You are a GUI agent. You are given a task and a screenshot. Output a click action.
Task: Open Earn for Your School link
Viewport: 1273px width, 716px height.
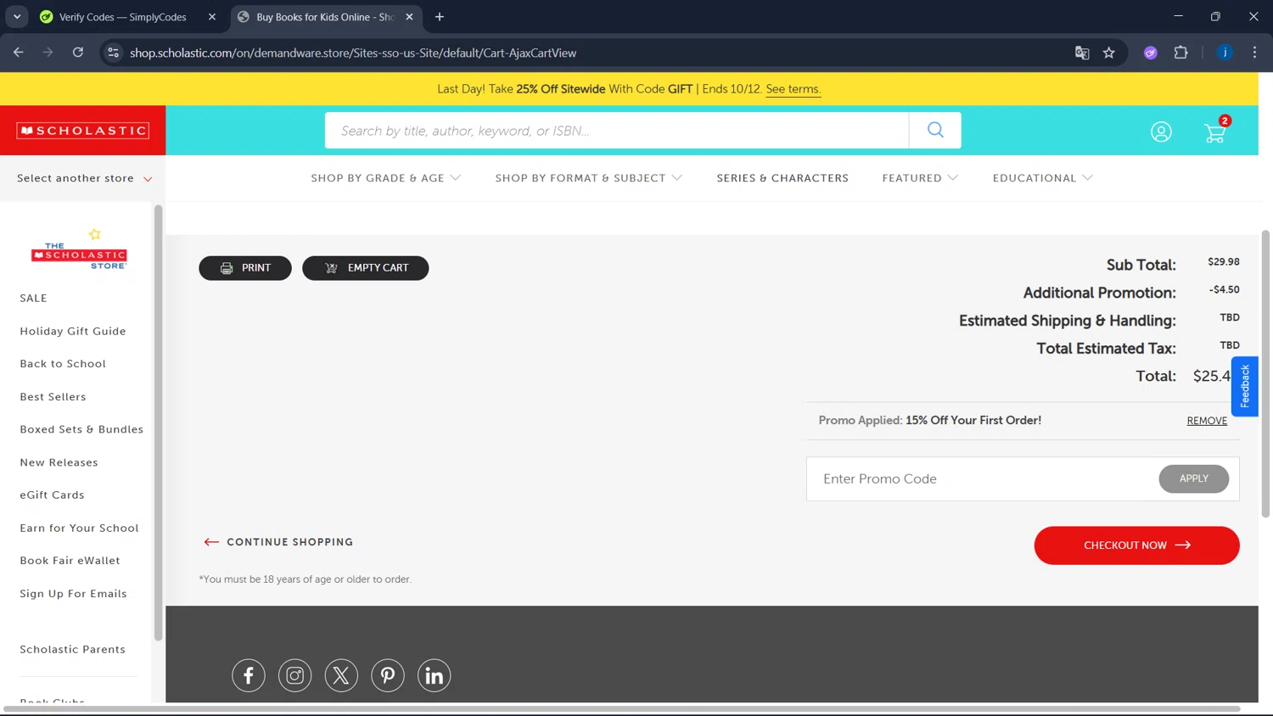79,528
